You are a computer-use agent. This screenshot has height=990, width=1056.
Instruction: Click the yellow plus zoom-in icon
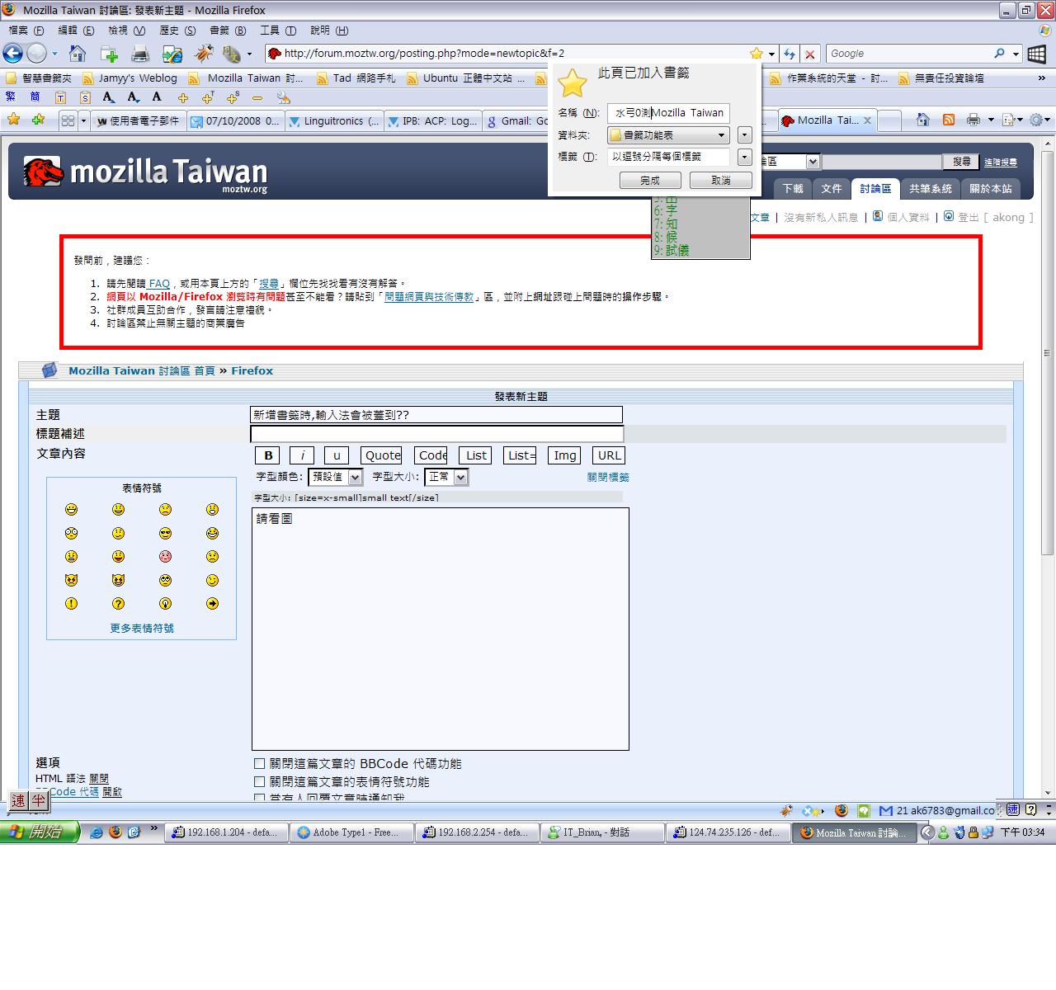pos(182,97)
